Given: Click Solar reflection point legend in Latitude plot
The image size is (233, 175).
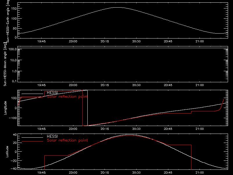Looking at the screenshot, I should pos(67,140).
